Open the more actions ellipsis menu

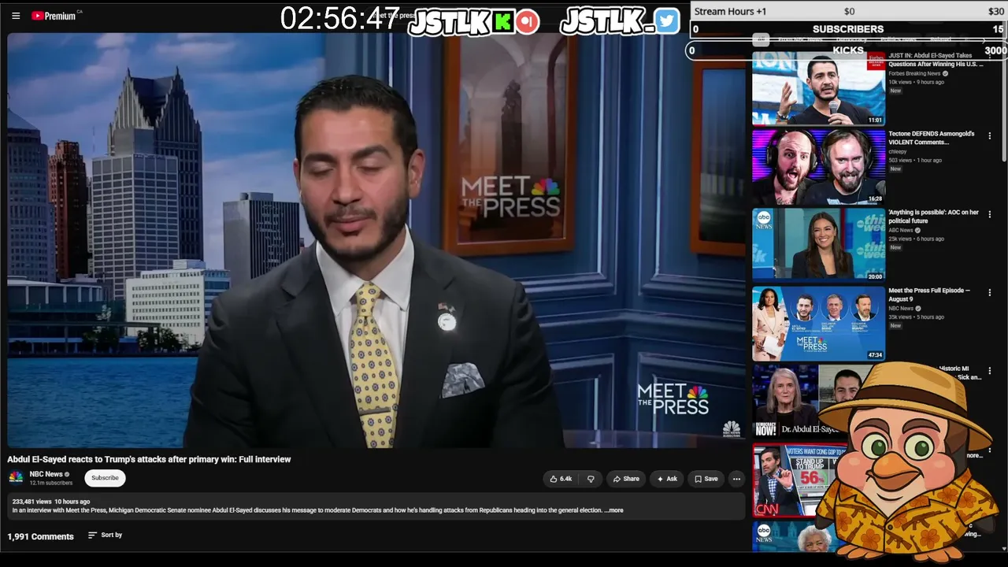pyautogui.click(x=736, y=479)
